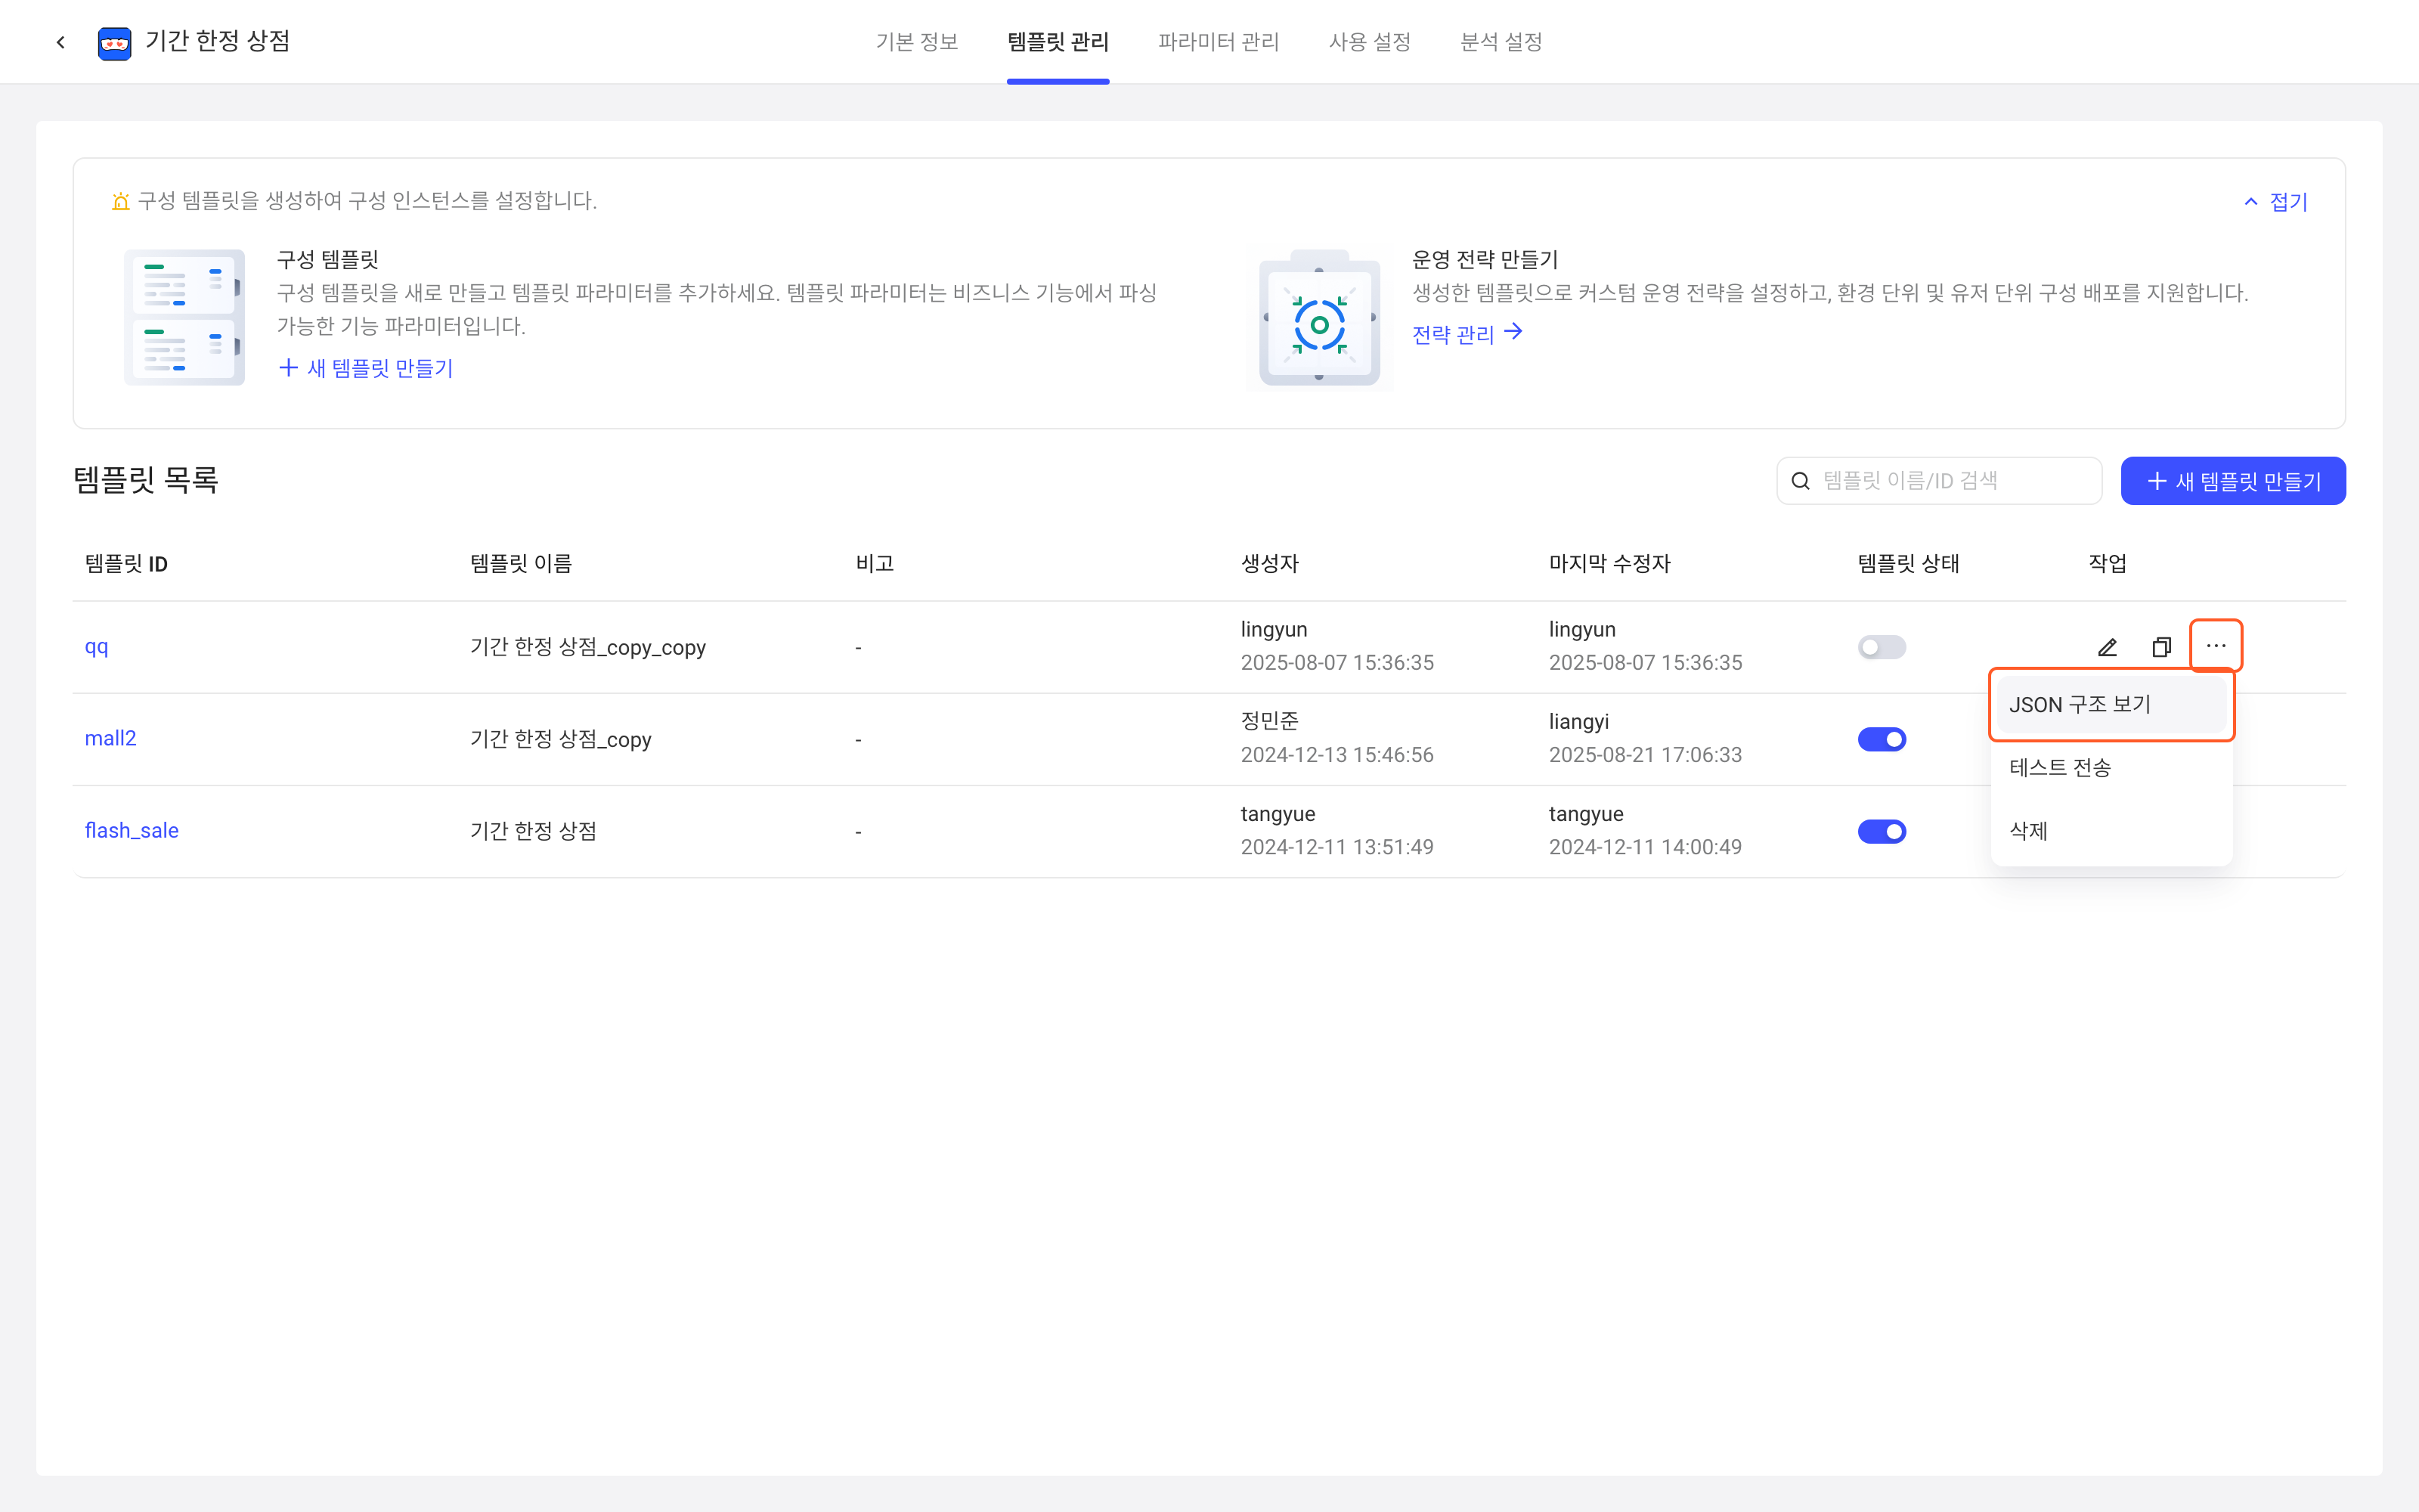Disable the mall2 template status switch
2419x1512 pixels.
[x=1882, y=739]
